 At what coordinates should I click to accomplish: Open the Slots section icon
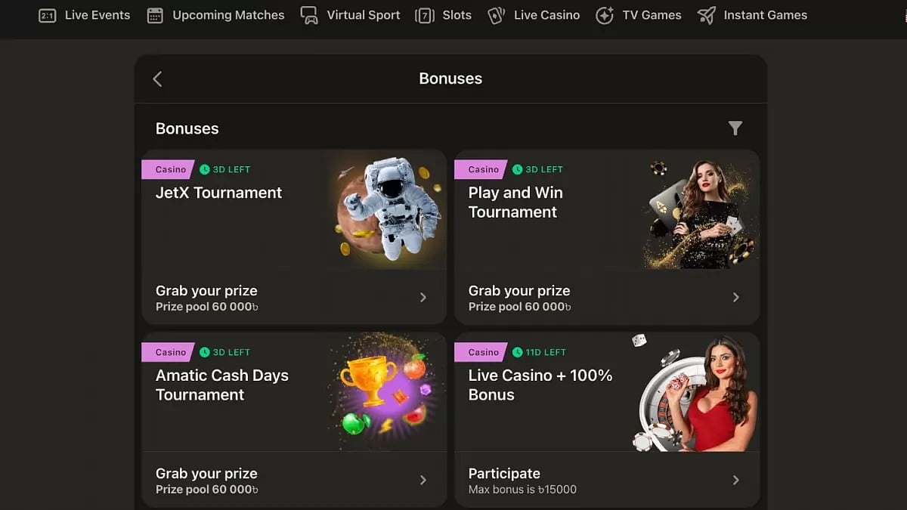[x=425, y=14]
